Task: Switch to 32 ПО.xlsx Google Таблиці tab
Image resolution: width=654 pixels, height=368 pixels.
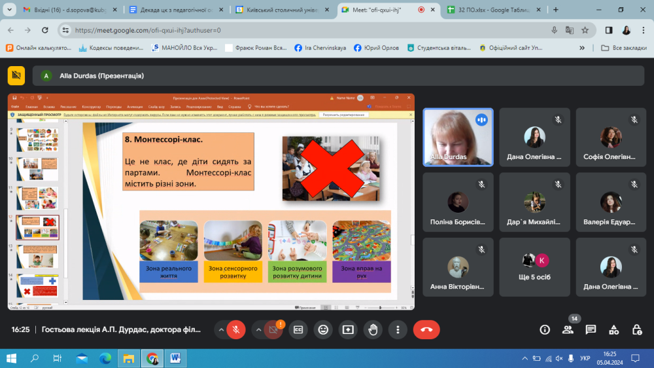Action: tap(494, 10)
